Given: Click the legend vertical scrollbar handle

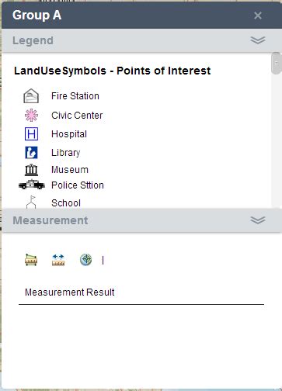Looking at the screenshot, I should (276, 64).
